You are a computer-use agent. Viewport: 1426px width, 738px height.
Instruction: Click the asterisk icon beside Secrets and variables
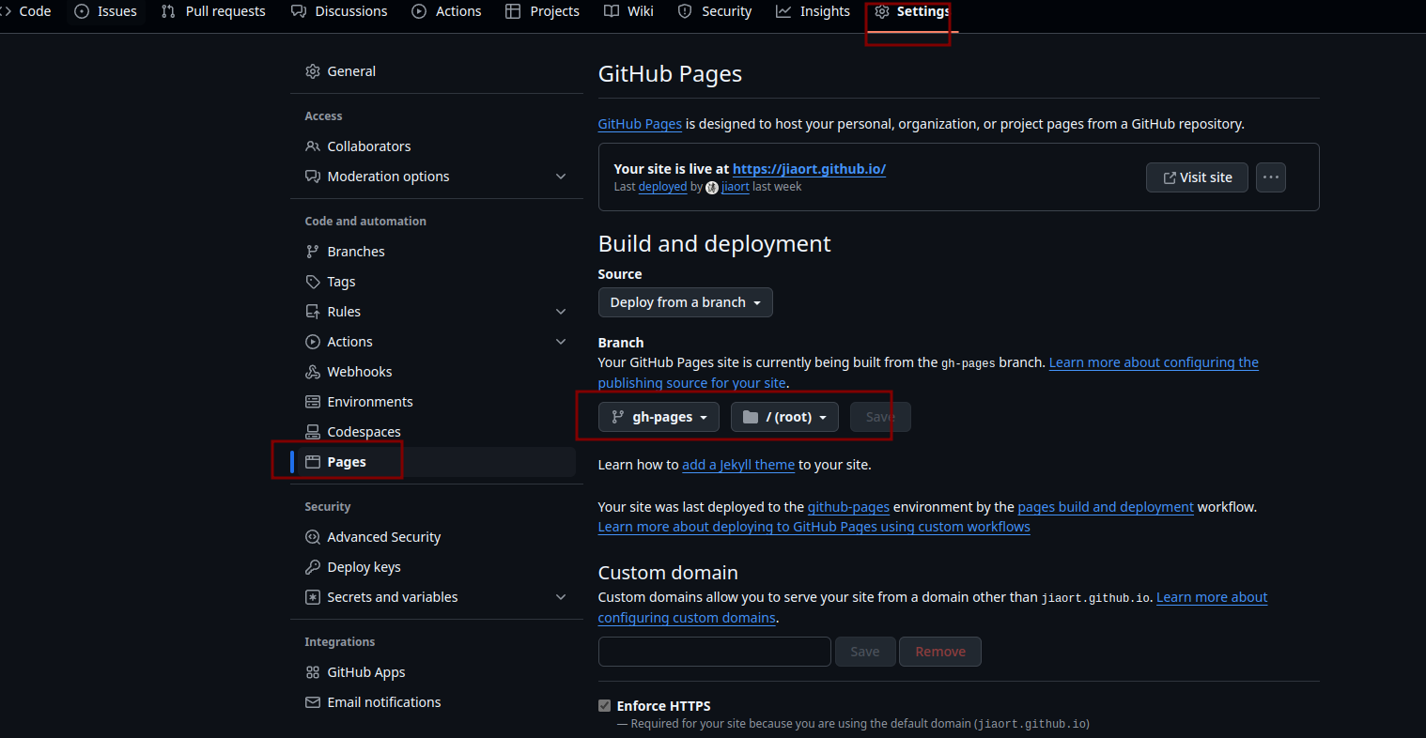click(313, 597)
